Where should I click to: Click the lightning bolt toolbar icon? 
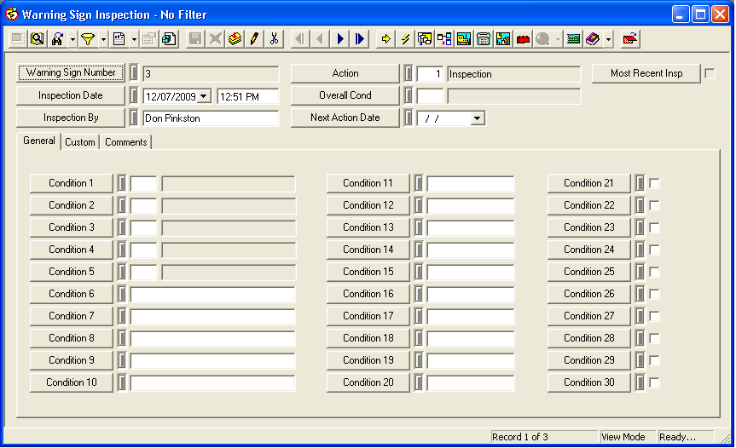[x=405, y=38]
